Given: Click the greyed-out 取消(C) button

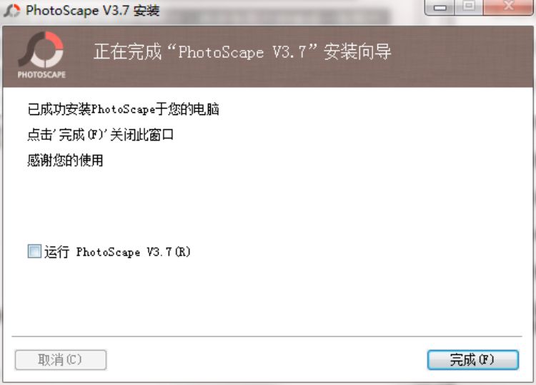Looking at the screenshot, I should pyautogui.click(x=61, y=360).
